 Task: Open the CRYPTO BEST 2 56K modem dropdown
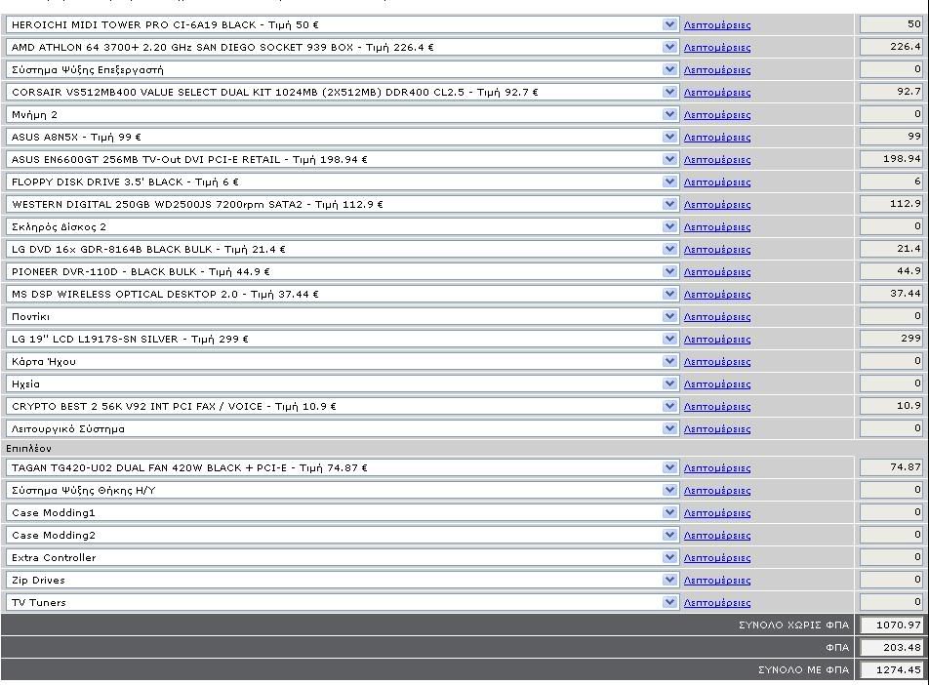[x=342, y=407]
